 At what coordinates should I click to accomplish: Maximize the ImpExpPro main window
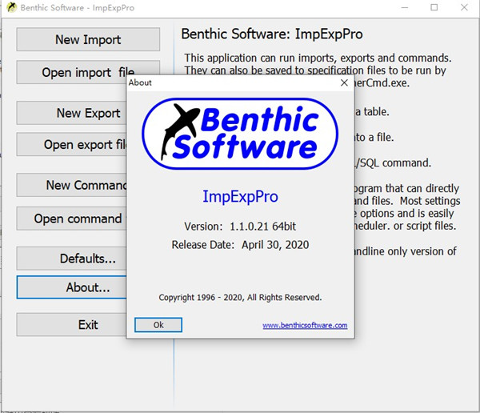pyautogui.click(x=434, y=7)
